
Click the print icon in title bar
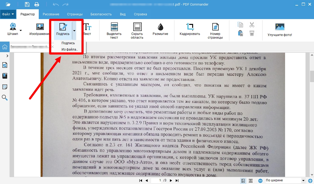[37, 4]
